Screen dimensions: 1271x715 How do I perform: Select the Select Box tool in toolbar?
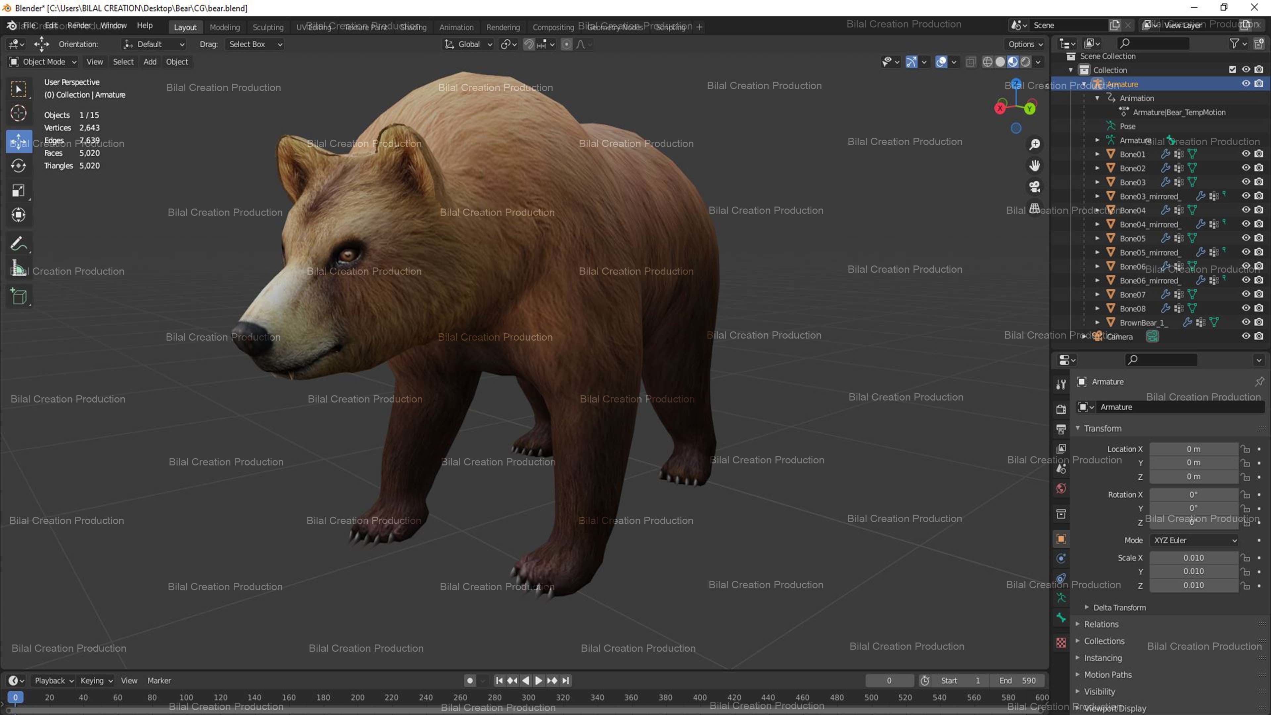pyautogui.click(x=18, y=89)
